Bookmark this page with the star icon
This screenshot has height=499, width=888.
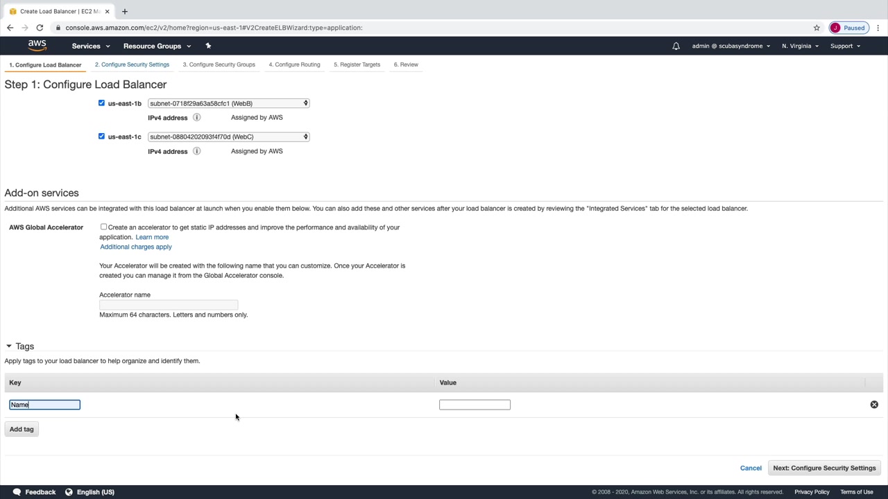coord(817,28)
